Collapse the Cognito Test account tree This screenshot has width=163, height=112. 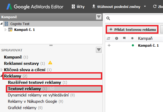coord(2,24)
